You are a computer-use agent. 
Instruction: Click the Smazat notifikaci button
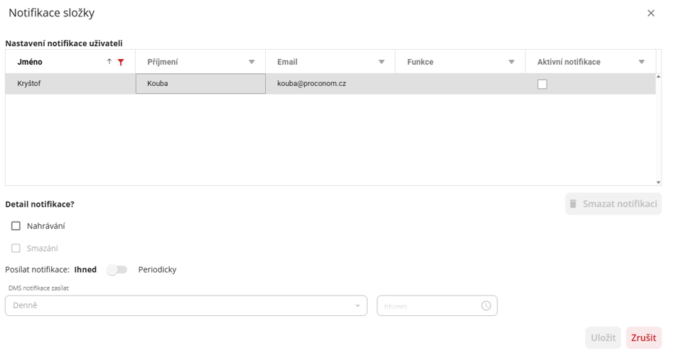613,204
